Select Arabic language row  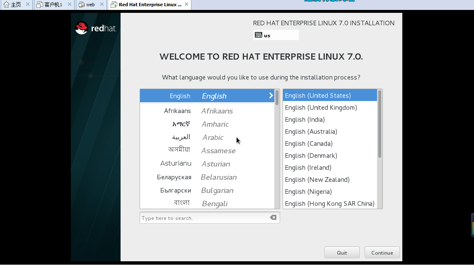tap(207, 137)
